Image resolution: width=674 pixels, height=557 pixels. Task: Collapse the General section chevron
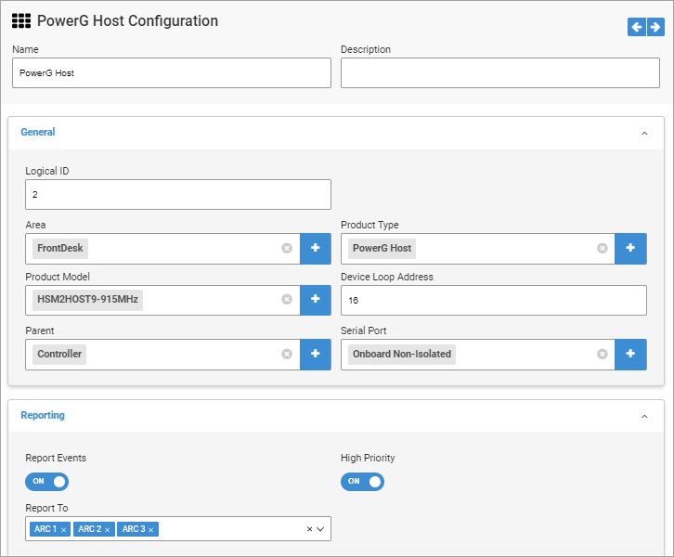[644, 134]
